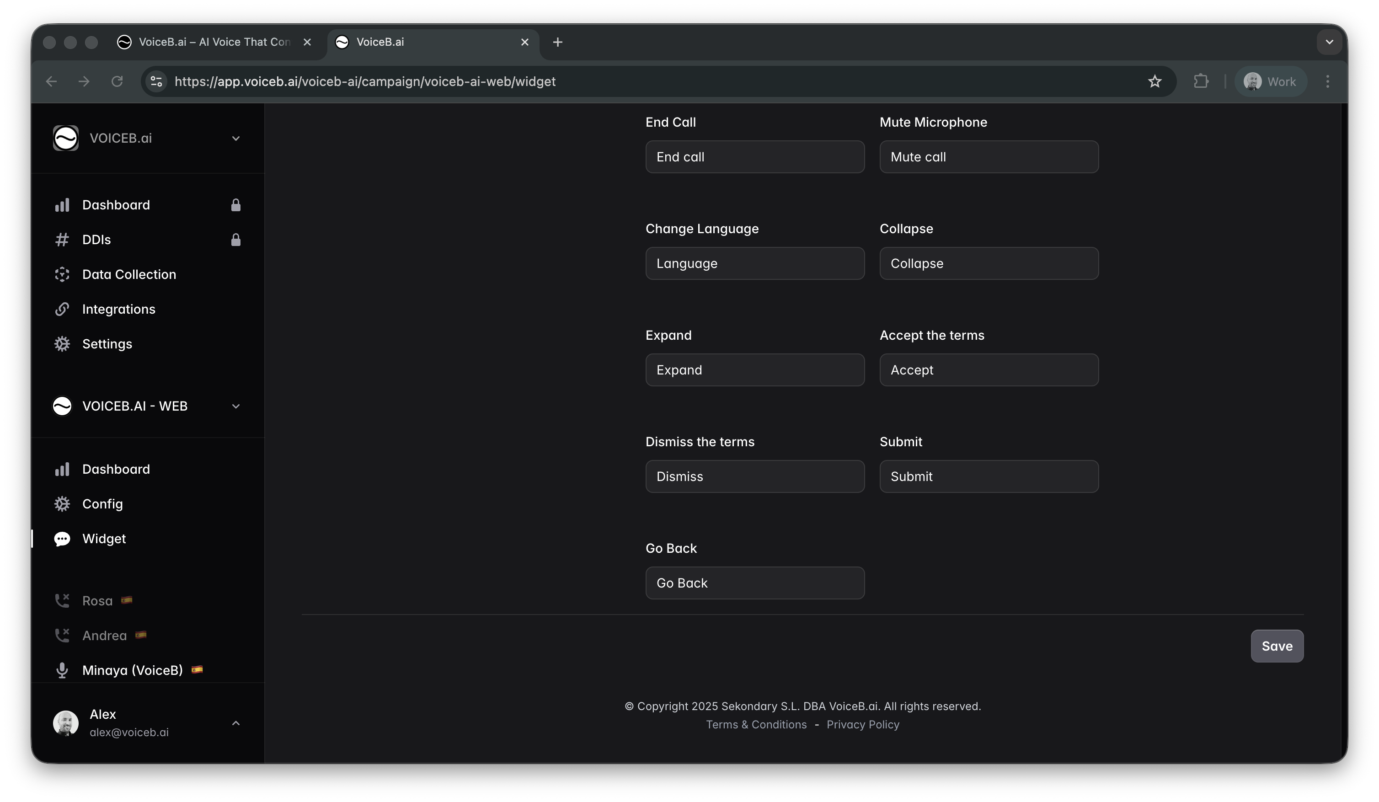Click the DDIs hash icon

(62, 240)
